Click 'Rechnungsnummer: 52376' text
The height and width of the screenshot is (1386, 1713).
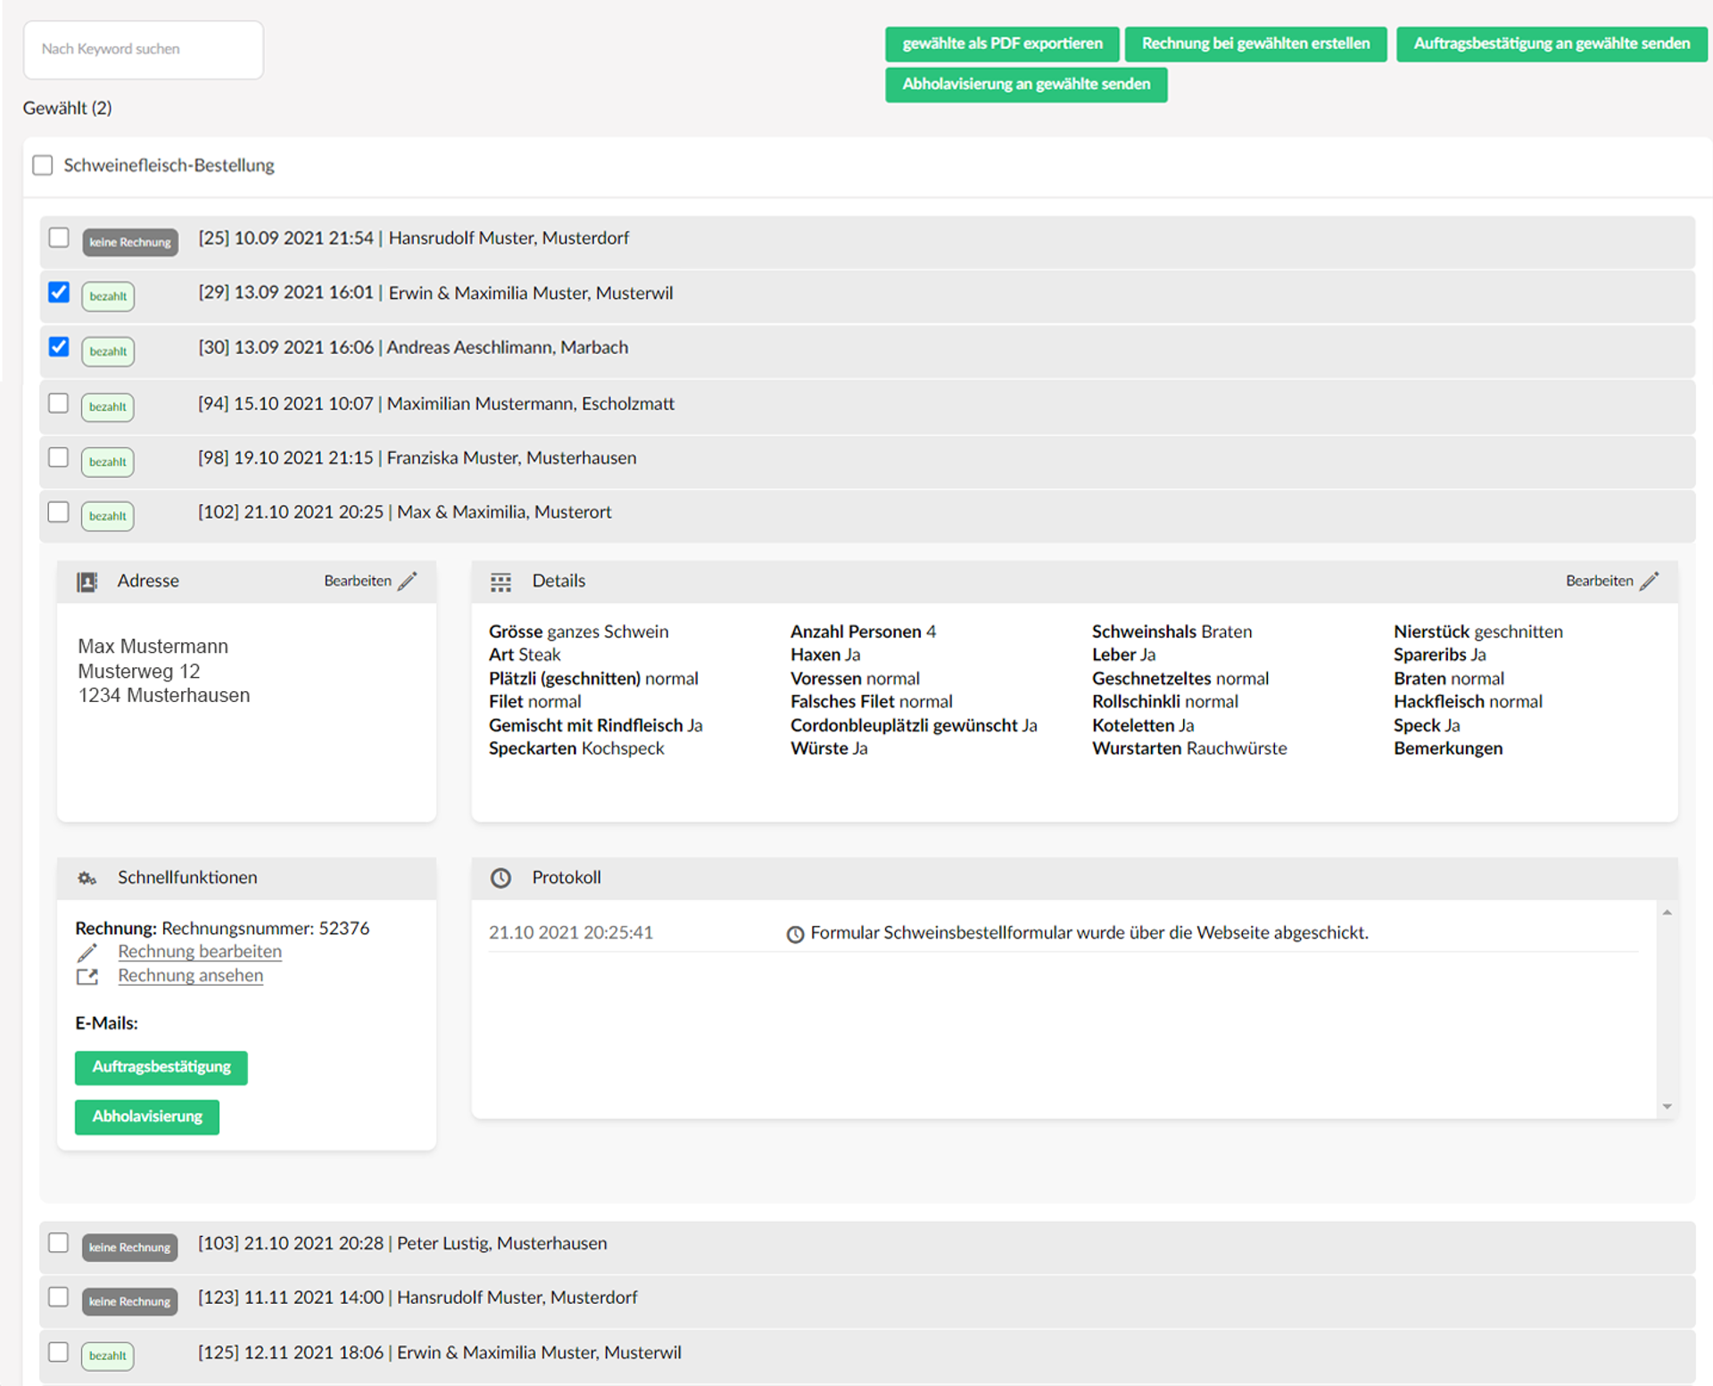coord(266,928)
